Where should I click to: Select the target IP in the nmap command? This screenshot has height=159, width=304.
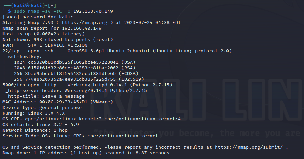pyautogui.click(x=93, y=11)
